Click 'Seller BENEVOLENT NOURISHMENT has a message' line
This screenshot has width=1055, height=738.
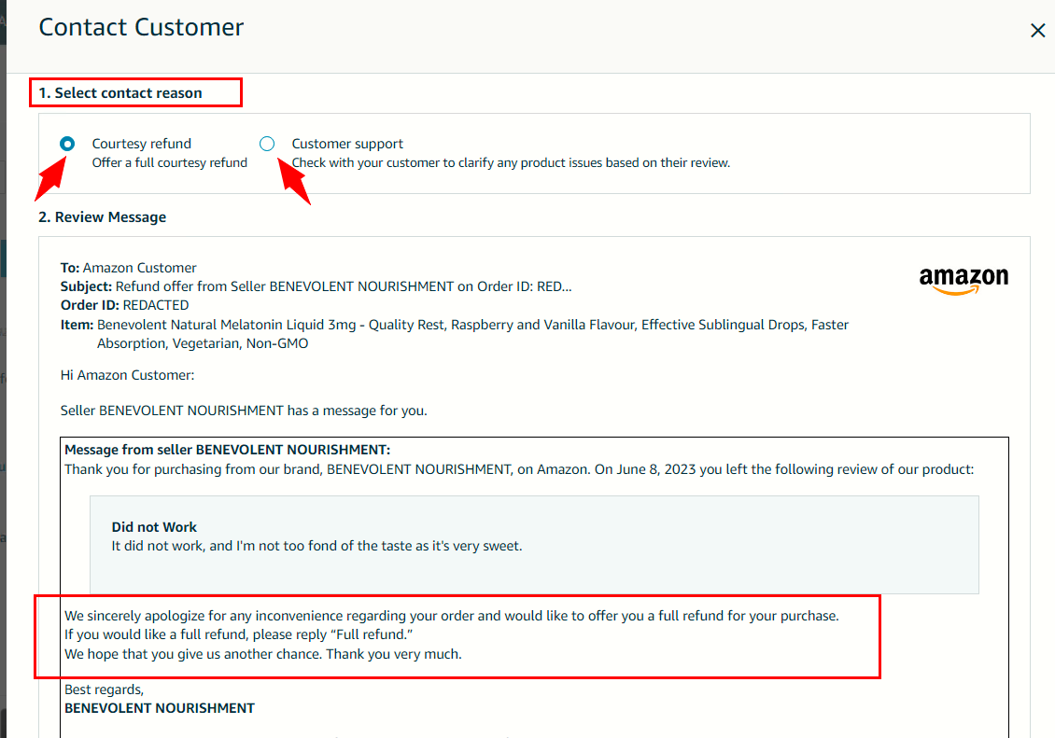(x=244, y=411)
